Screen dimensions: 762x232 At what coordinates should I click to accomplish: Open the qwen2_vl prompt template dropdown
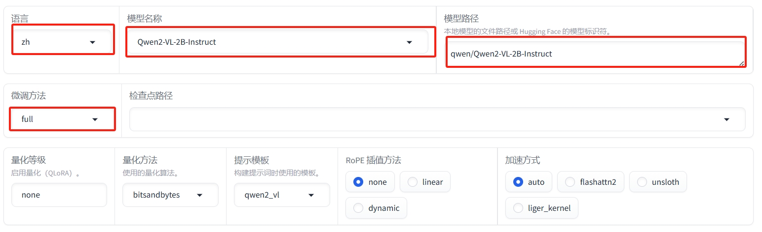(281, 195)
